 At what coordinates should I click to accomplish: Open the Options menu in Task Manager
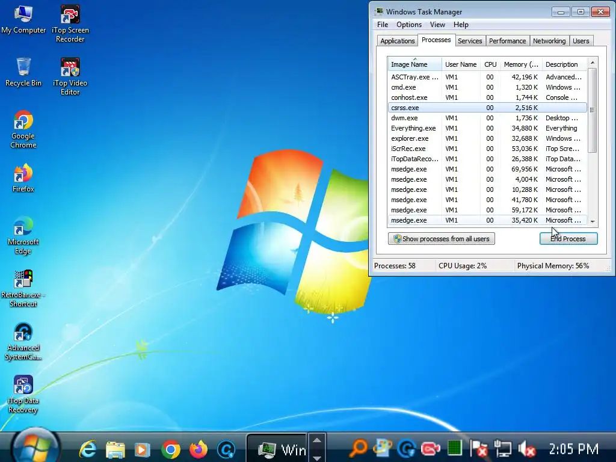coord(409,24)
